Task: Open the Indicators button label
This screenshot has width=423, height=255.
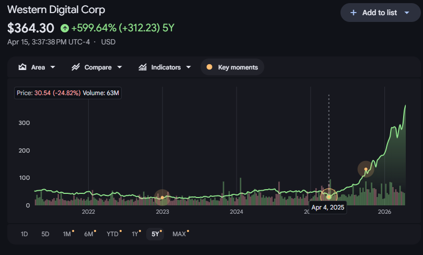Action: click(x=166, y=67)
